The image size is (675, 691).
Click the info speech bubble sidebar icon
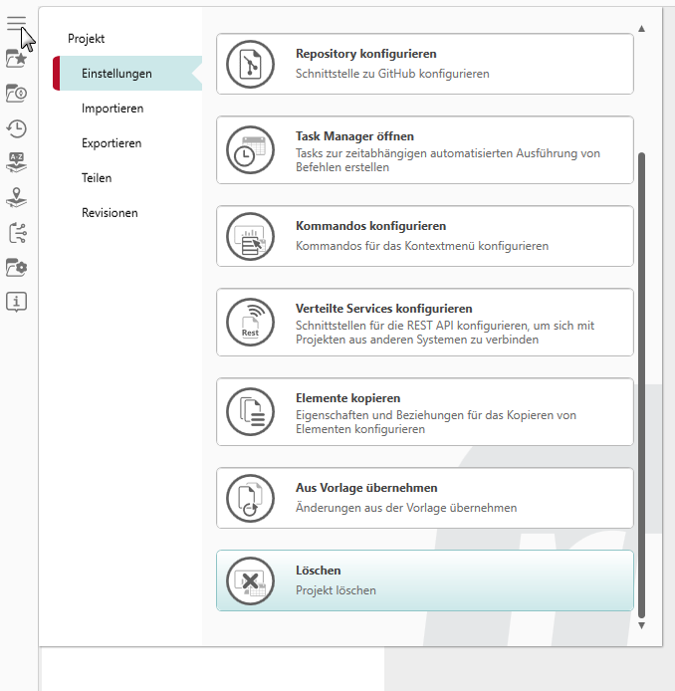[16, 302]
